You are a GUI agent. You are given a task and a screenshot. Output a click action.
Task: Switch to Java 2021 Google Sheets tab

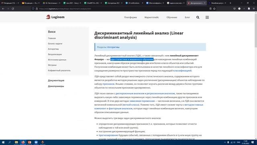click(72, 3)
